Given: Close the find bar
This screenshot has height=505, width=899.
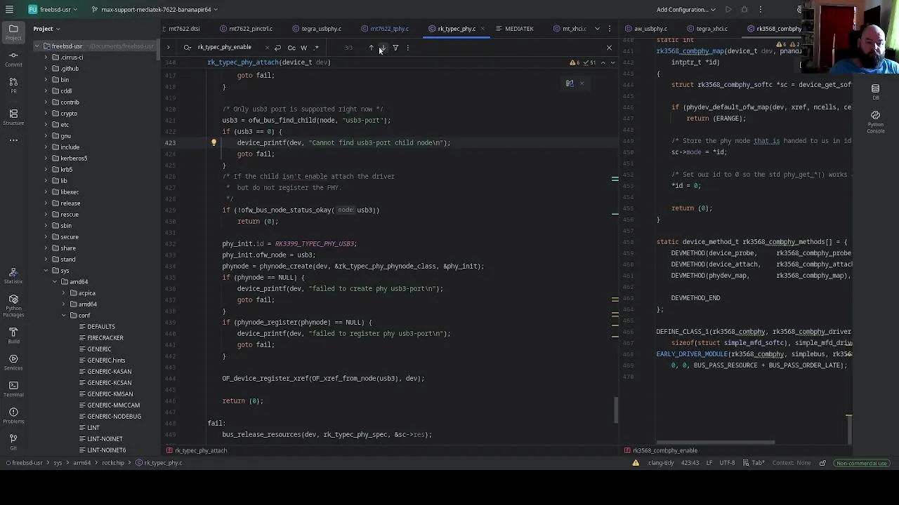Looking at the screenshot, I should pyautogui.click(x=609, y=48).
